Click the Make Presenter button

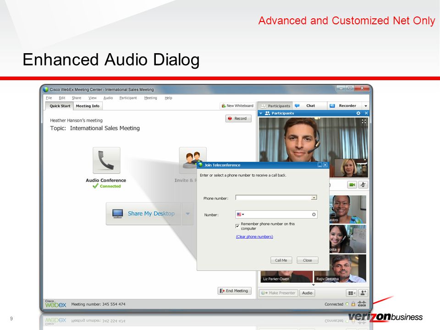pyautogui.click(x=278, y=293)
